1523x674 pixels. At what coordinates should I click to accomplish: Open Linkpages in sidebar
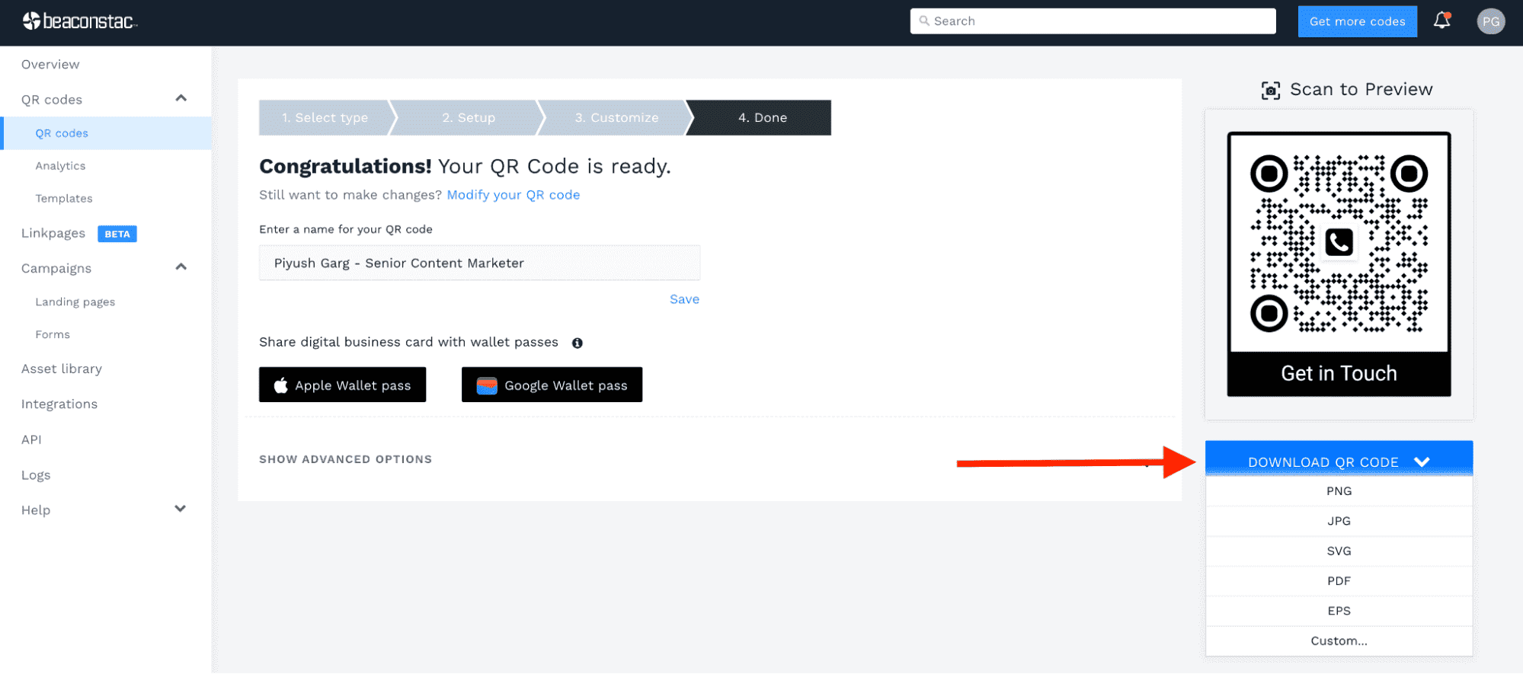(x=53, y=233)
